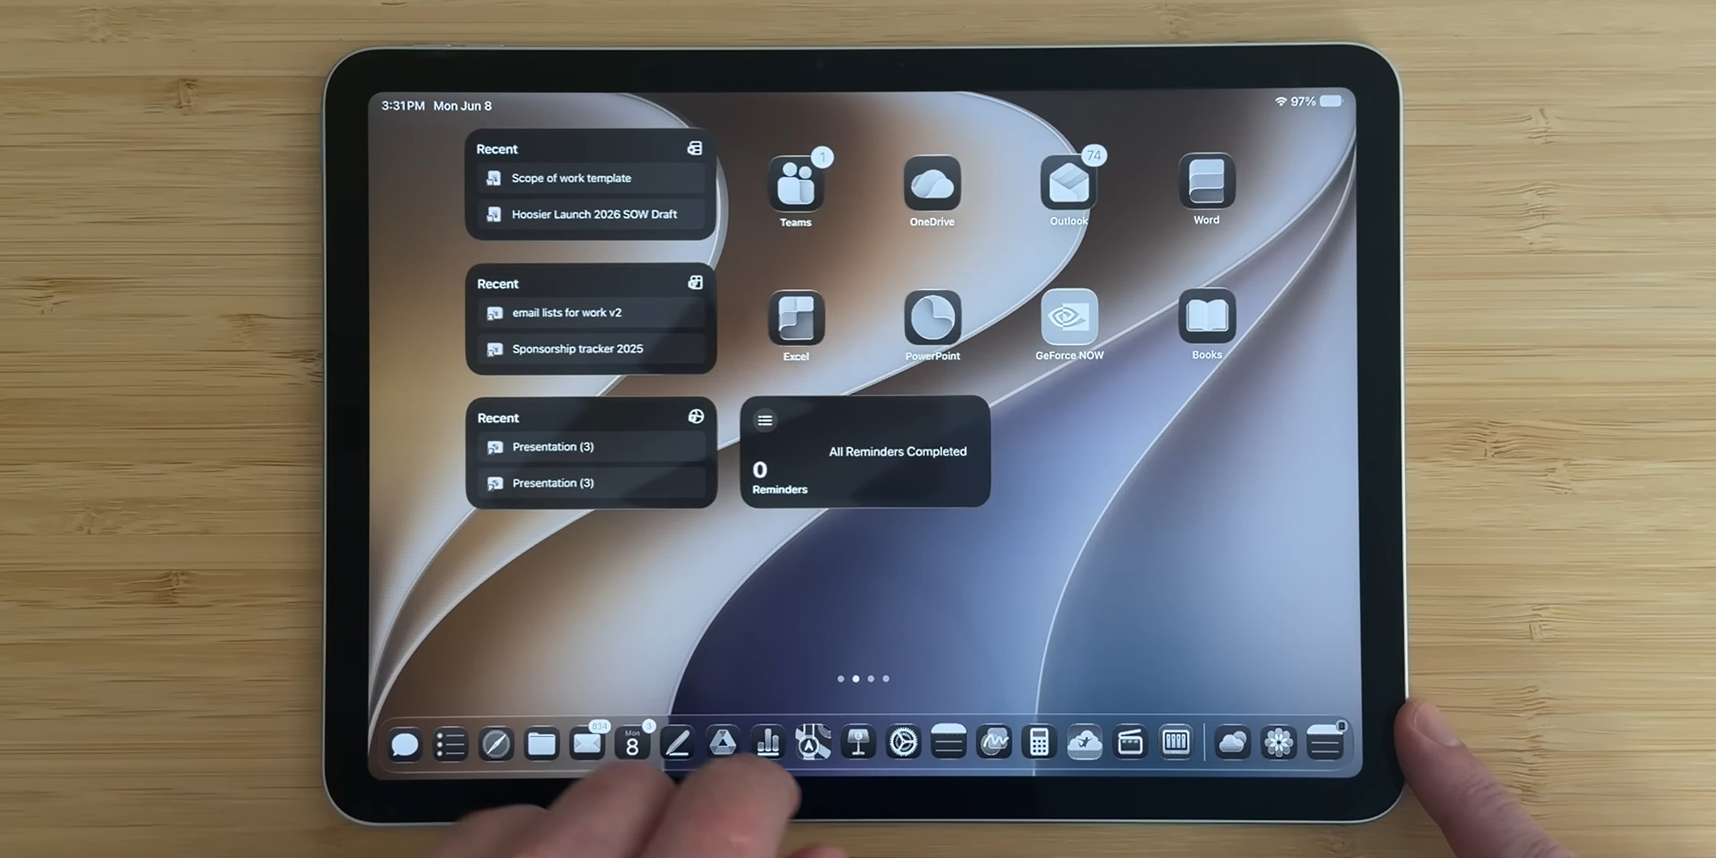The image size is (1716, 858).
Task: Open 'Hoosier Launch 2026 SOW Draft'
Action: point(590,214)
